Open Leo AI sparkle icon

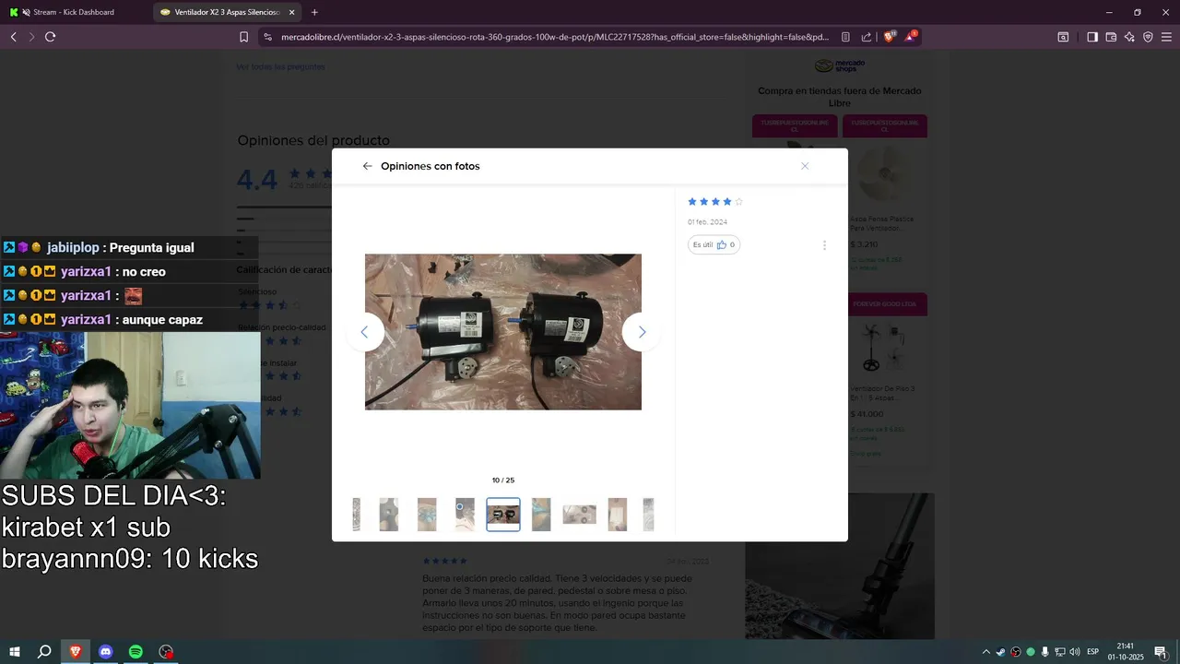coord(1129,37)
